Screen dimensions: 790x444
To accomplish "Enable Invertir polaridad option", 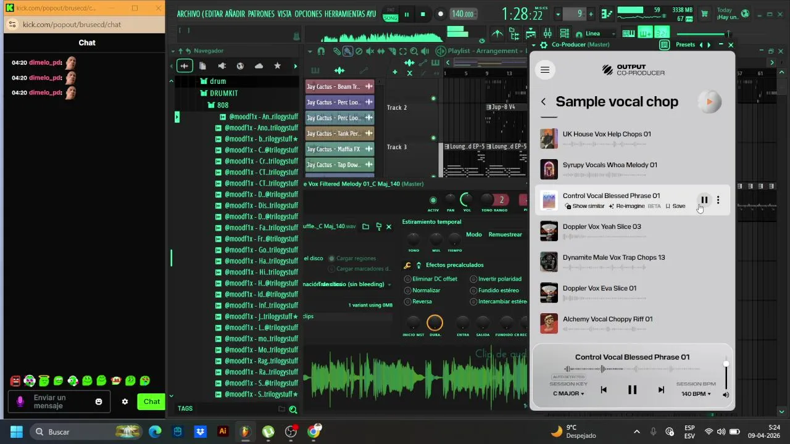I will (496, 279).
